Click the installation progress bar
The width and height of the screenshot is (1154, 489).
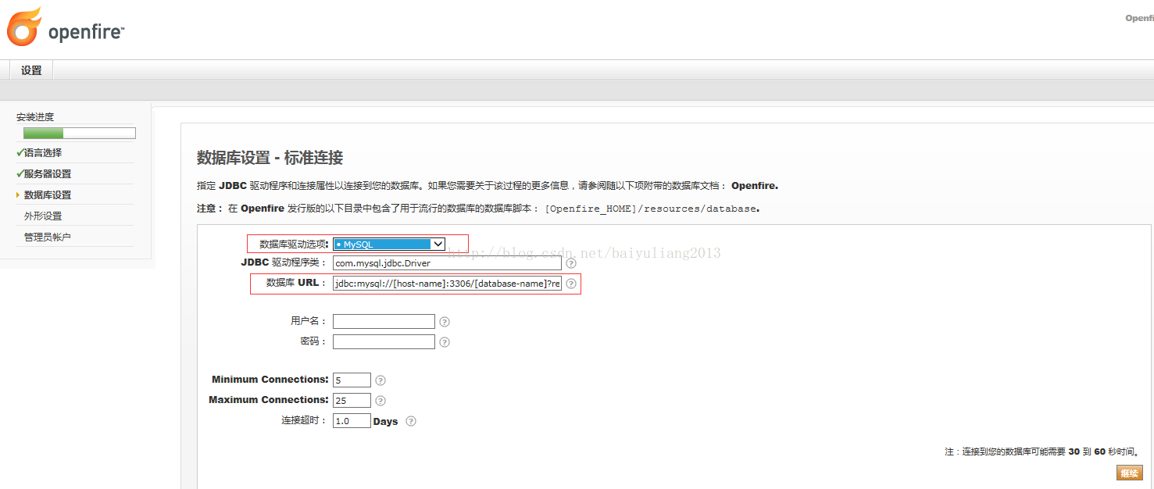pyautogui.click(x=80, y=133)
